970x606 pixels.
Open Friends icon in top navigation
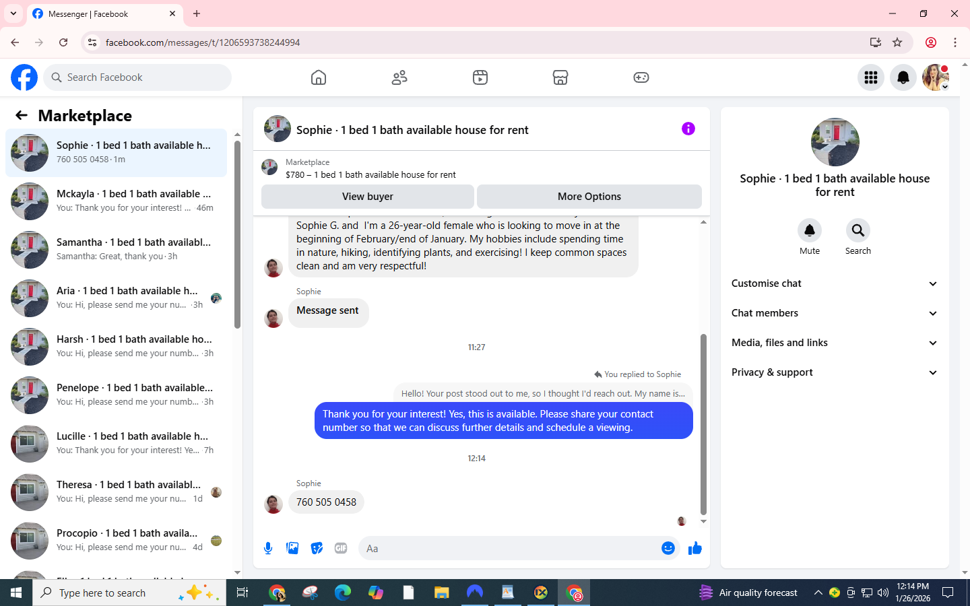coord(399,77)
